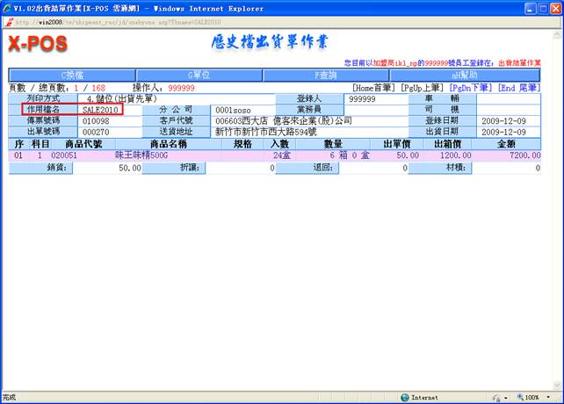Click the C換檔 button
Viewport: 564px width, 404px height.
[71, 76]
